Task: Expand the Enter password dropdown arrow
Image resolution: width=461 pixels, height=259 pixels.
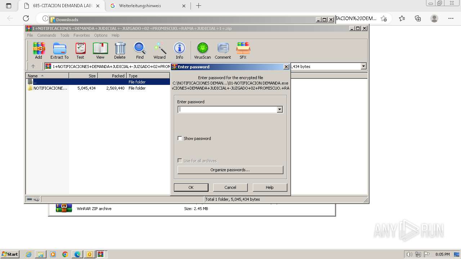Action: click(280, 109)
